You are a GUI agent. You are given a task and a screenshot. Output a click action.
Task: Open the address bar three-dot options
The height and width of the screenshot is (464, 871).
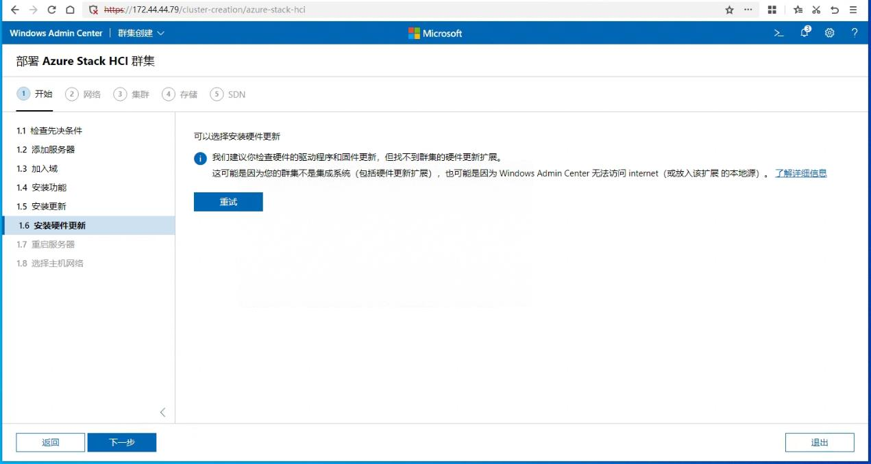tap(748, 10)
